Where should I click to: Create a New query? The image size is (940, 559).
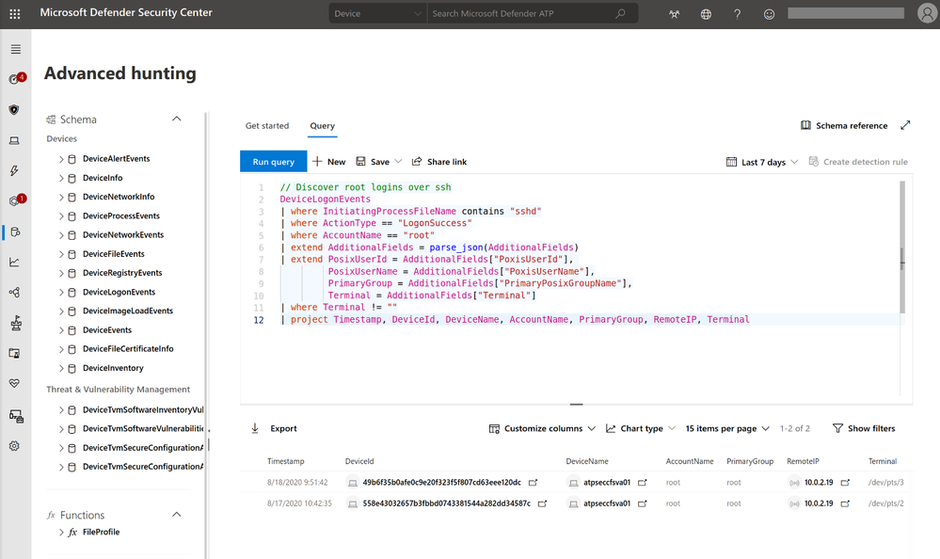tap(329, 161)
